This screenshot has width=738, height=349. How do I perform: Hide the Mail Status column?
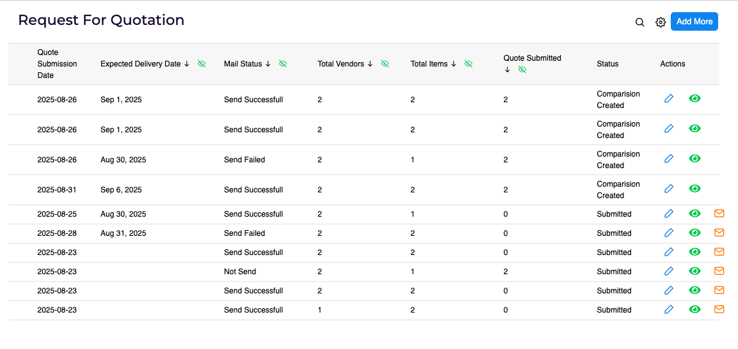tap(283, 64)
